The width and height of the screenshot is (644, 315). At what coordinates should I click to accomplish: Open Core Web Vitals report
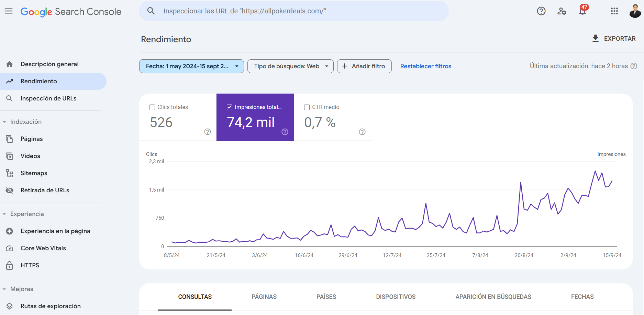pyautogui.click(x=43, y=248)
